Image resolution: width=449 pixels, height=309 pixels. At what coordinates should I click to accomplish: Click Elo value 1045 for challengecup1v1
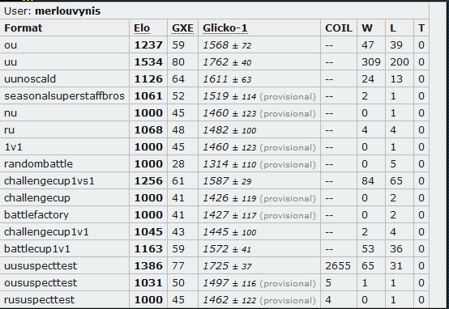click(148, 232)
